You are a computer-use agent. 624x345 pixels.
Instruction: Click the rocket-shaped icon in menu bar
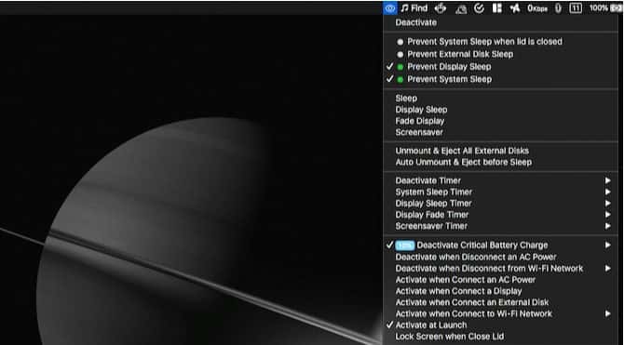[515, 8]
